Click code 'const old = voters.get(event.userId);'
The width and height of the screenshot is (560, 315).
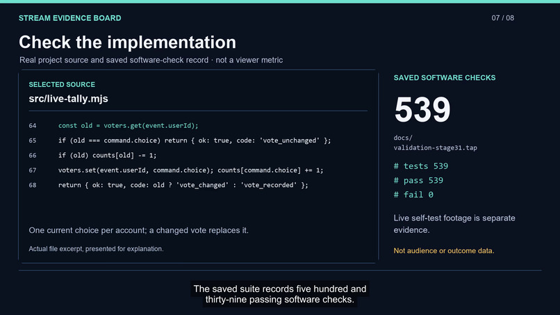tap(129, 125)
